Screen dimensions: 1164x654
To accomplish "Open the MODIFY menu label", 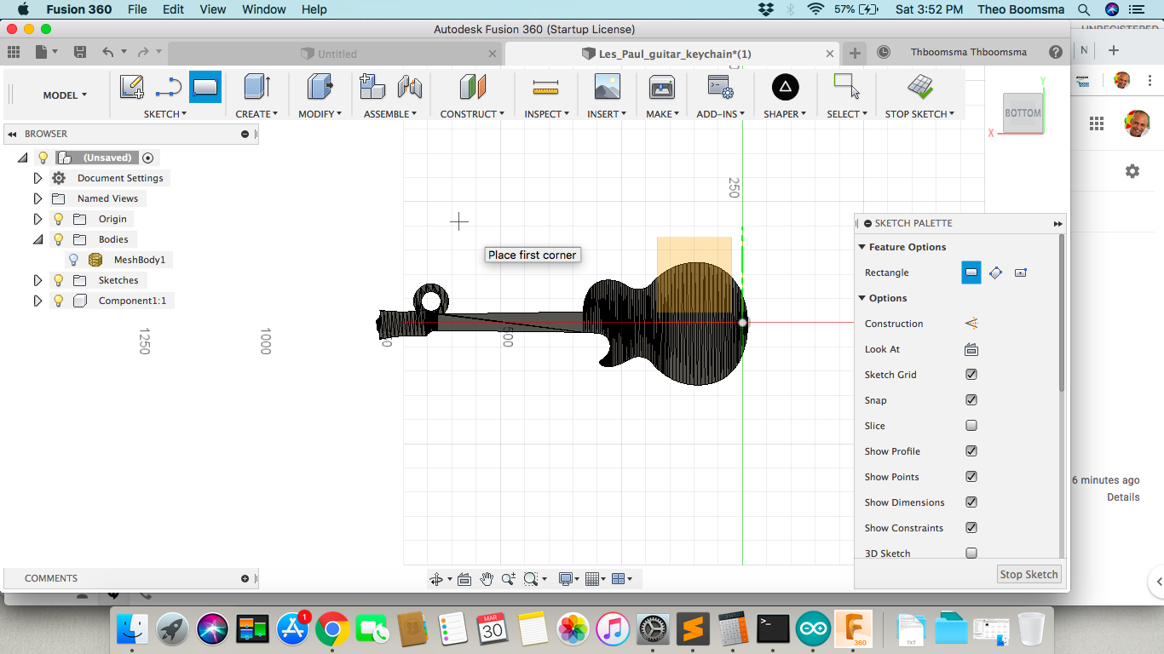I will [320, 113].
